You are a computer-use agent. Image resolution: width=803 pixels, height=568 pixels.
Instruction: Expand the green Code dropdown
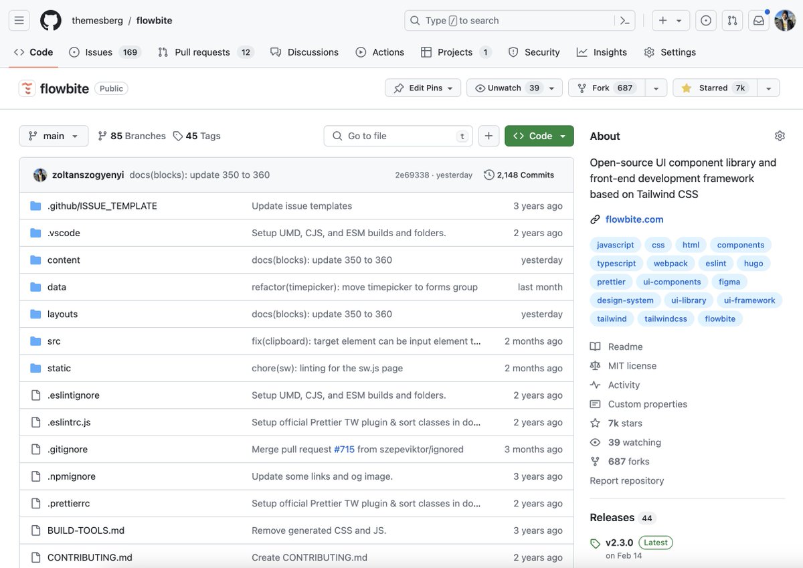coord(539,136)
